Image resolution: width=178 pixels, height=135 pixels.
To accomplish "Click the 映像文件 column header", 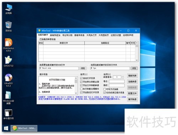I will click(x=64, y=43).
